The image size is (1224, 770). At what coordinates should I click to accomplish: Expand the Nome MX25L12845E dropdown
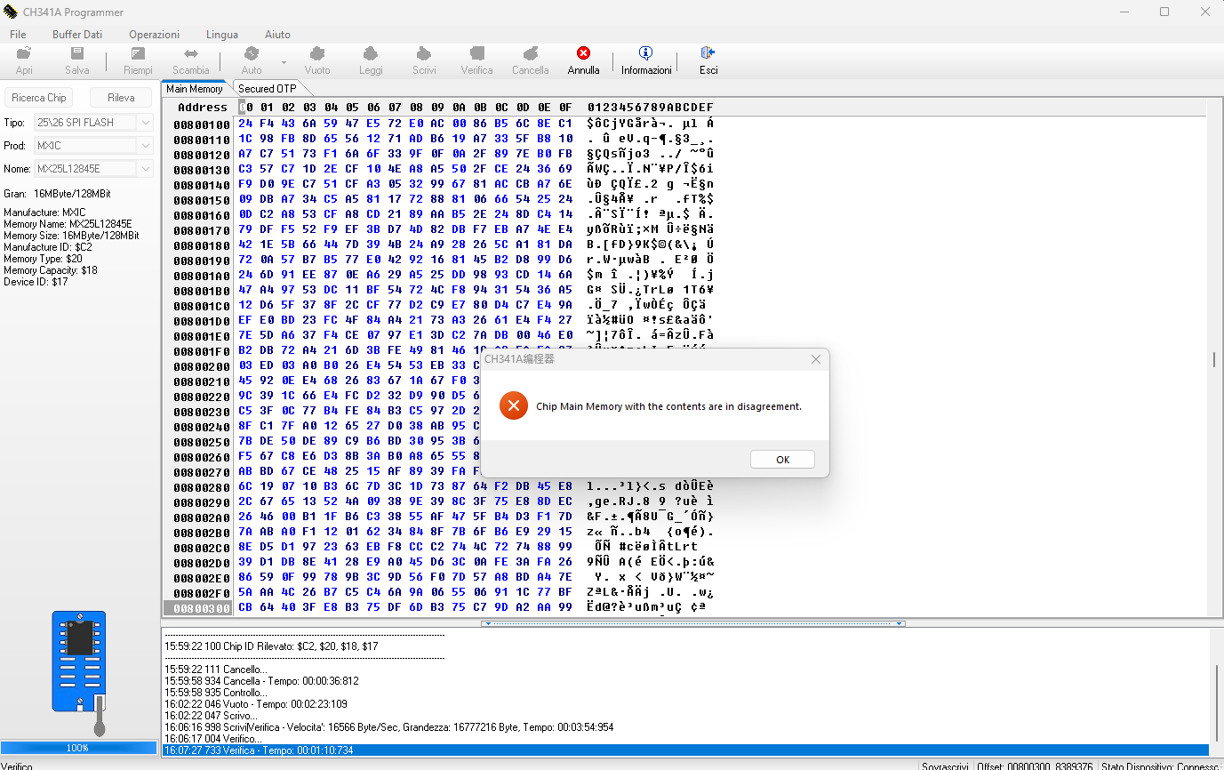coord(145,169)
